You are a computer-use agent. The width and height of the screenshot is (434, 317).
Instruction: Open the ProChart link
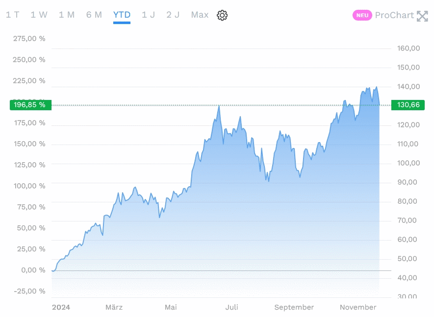click(394, 15)
